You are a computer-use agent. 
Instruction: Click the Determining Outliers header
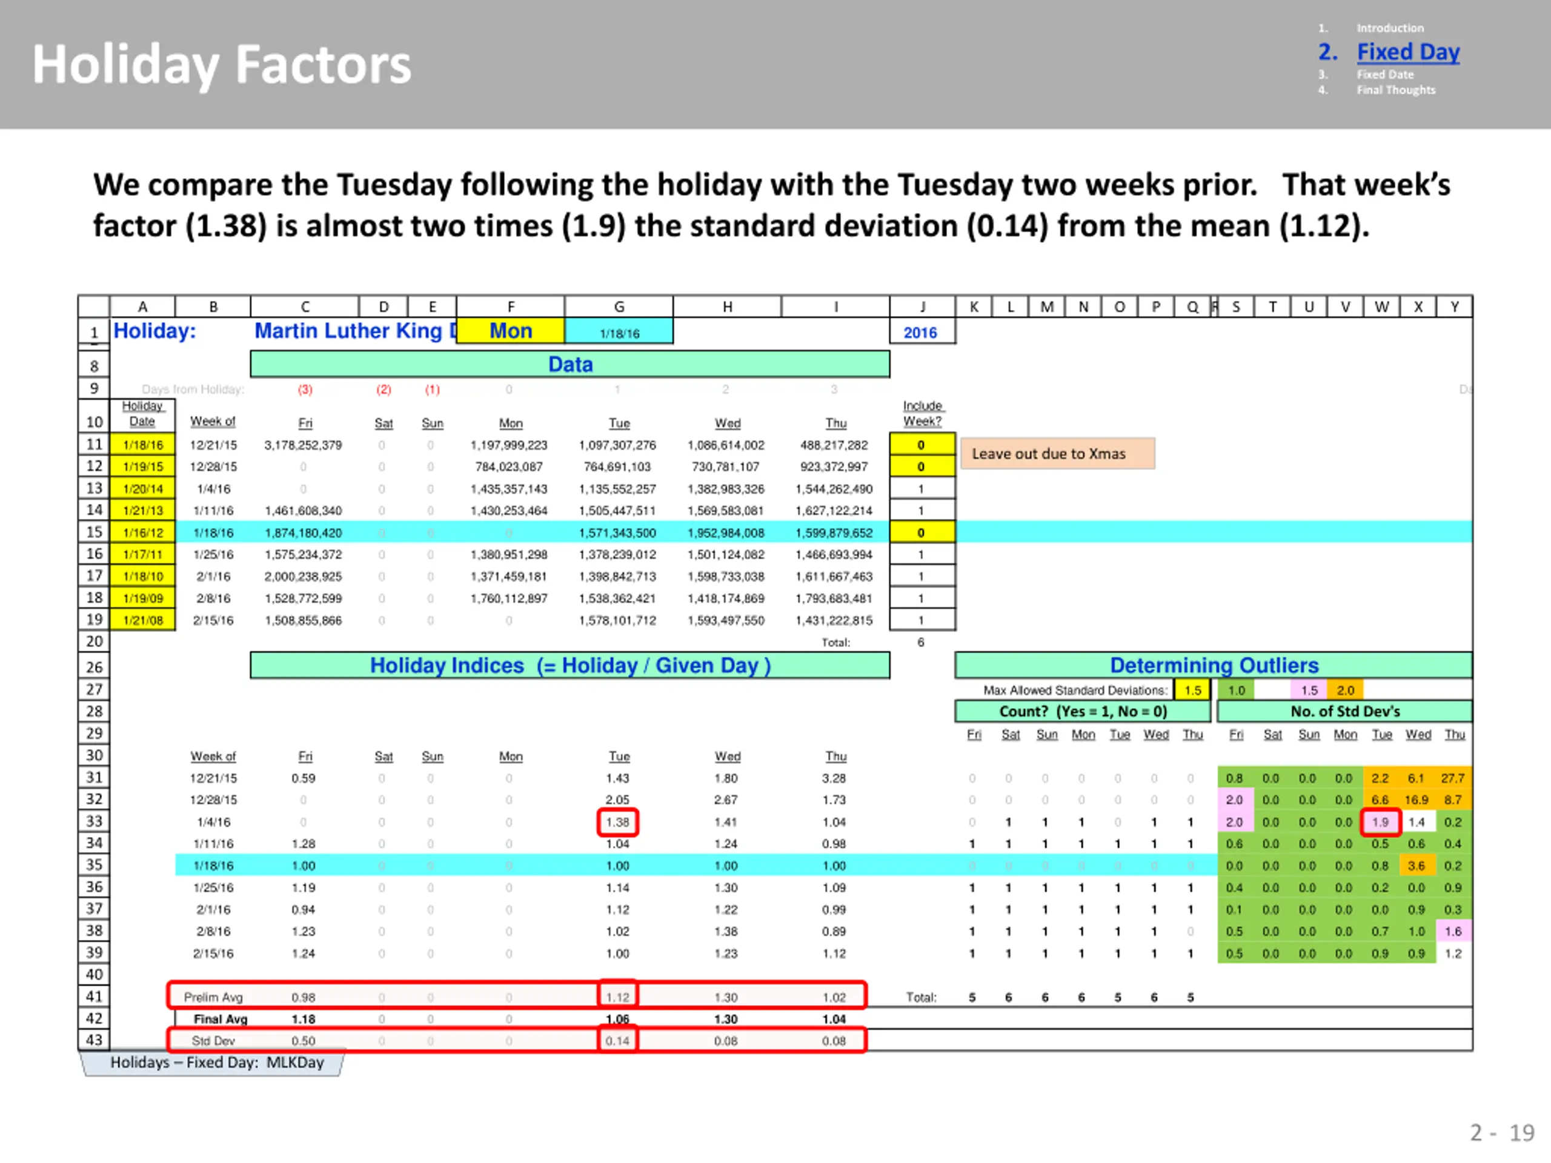(x=1213, y=665)
